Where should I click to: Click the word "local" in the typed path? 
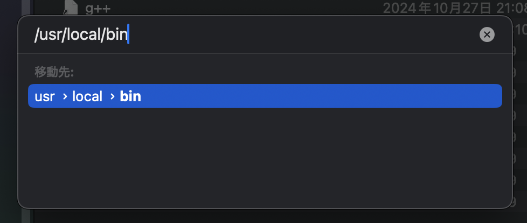(x=84, y=34)
